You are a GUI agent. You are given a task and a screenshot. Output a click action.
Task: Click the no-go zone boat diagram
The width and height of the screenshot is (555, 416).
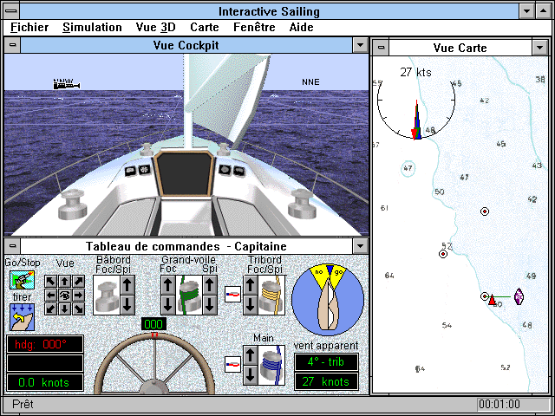click(328, 300)
